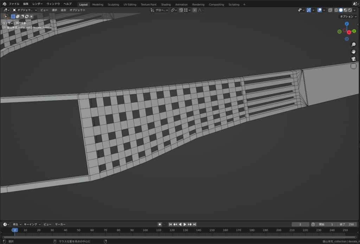This screenshot has height=244, width=360.
Task: Select the pan view hand icon
Action: coord(353,52)
